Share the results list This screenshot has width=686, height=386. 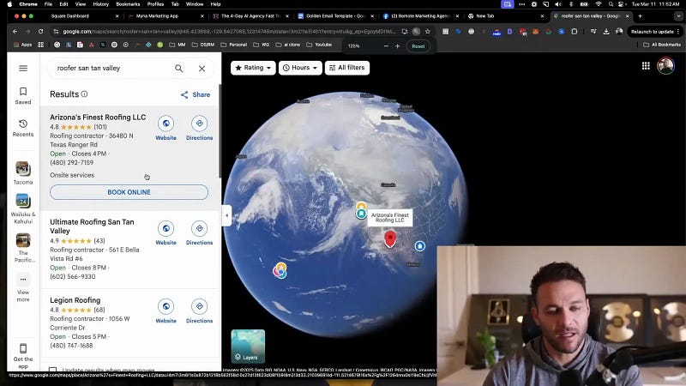(196, 94)
